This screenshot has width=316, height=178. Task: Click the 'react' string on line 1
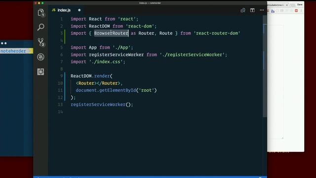(127, 19)
